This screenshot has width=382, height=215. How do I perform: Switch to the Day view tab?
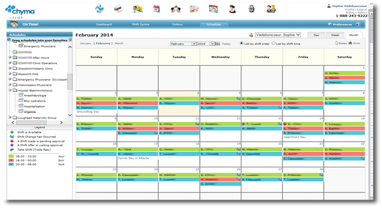316,35
